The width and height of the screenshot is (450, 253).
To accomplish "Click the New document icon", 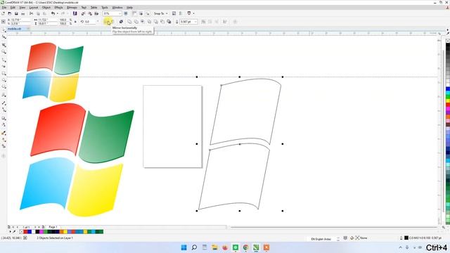I will click(x=3, y=13).
